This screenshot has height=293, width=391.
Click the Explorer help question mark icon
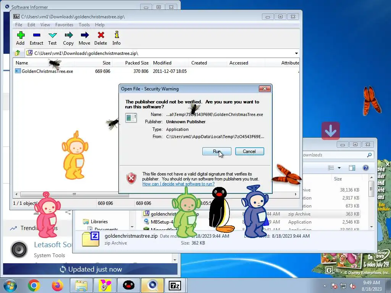[x=366, y=168]
